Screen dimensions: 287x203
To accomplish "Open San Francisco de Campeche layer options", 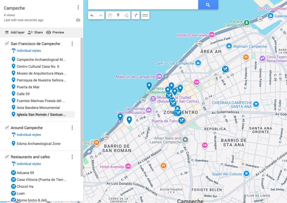I will (x=72, y=44).
